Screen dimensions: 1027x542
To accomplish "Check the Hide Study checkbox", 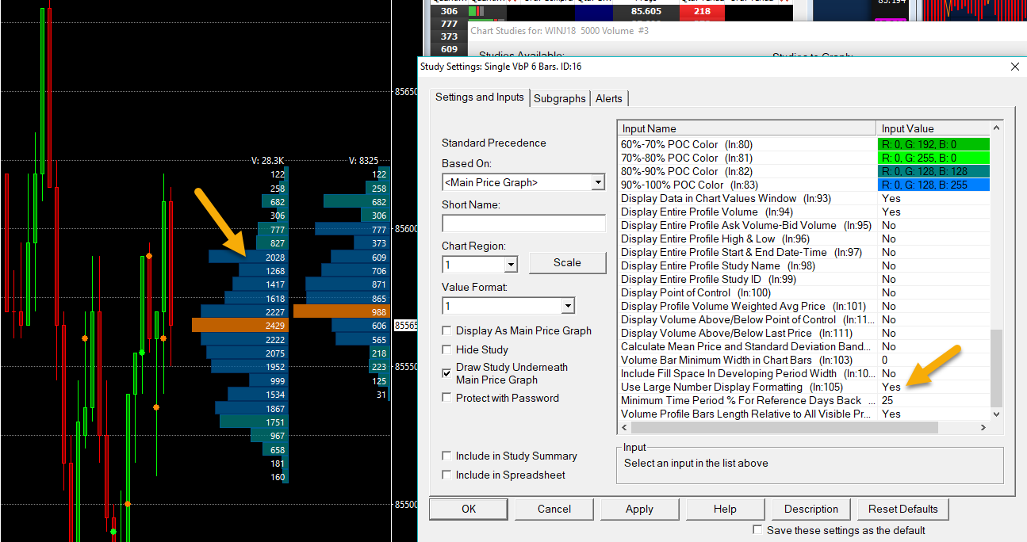I will [447, 349].
